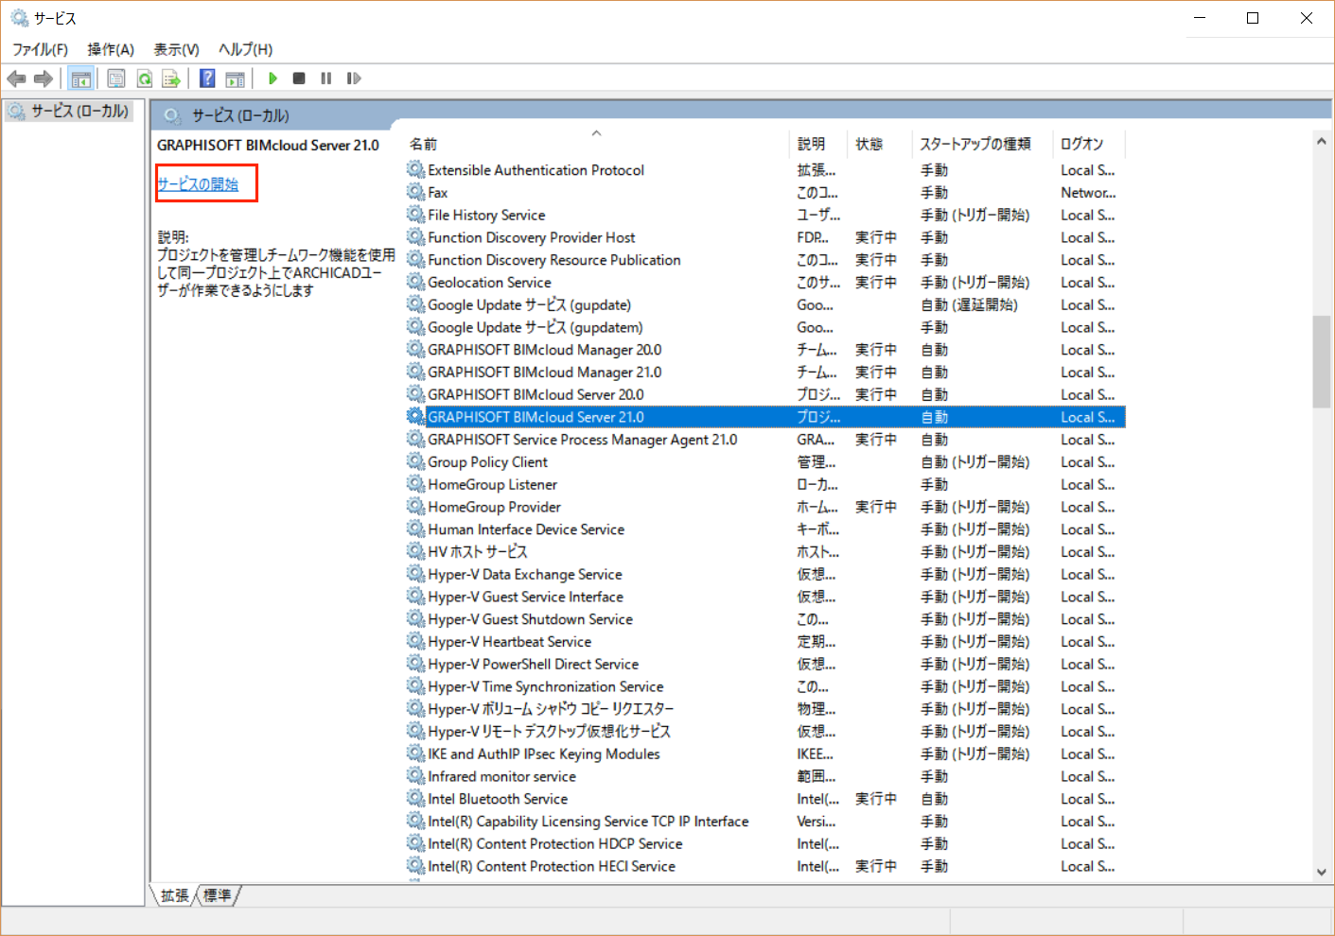The image size is (1335, 936).
Task: Open the 操作(A) menu
Action: click(x=111, y=49)
